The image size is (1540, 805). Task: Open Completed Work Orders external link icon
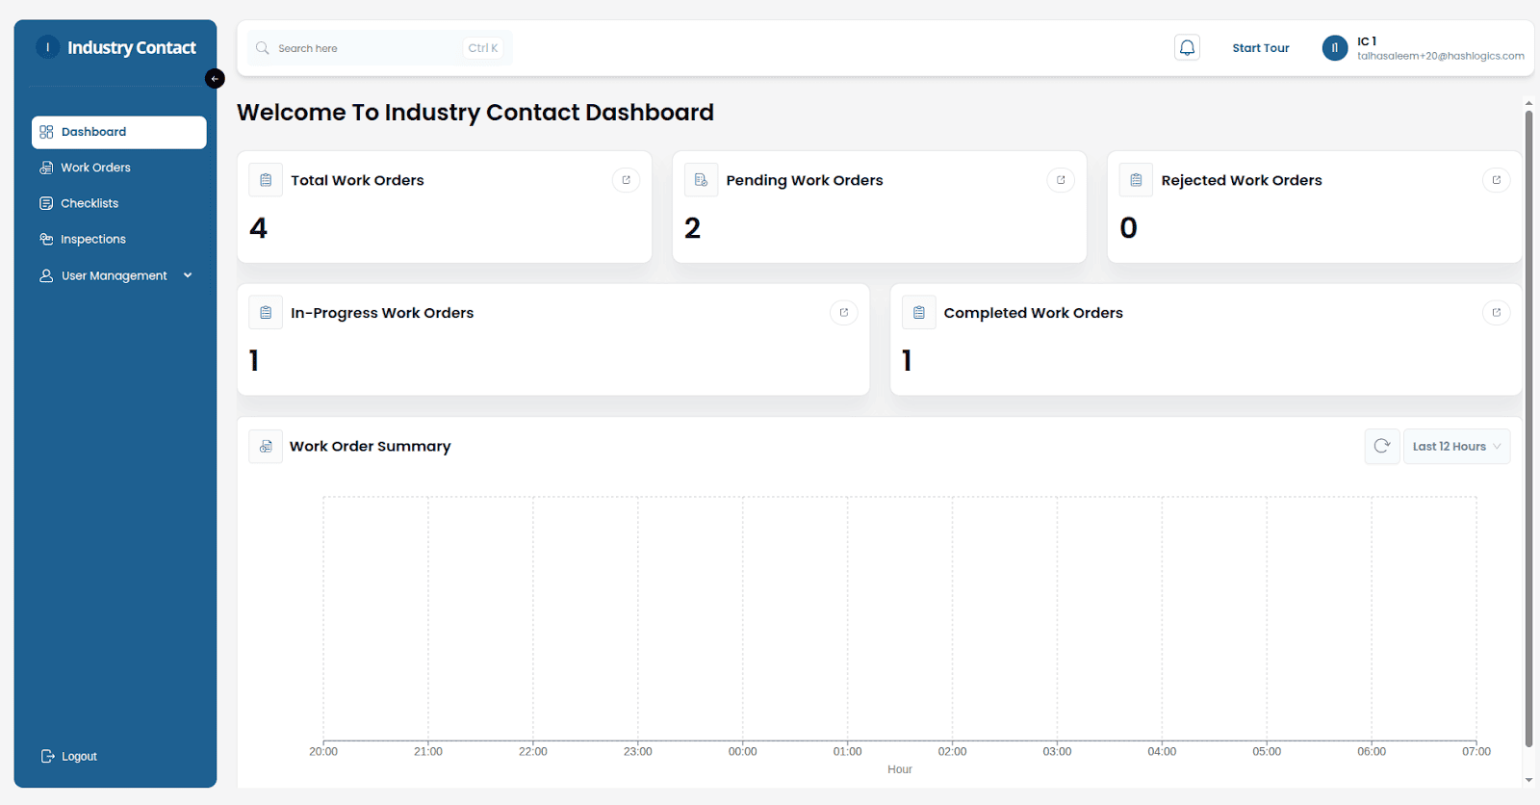[1496, 313]
